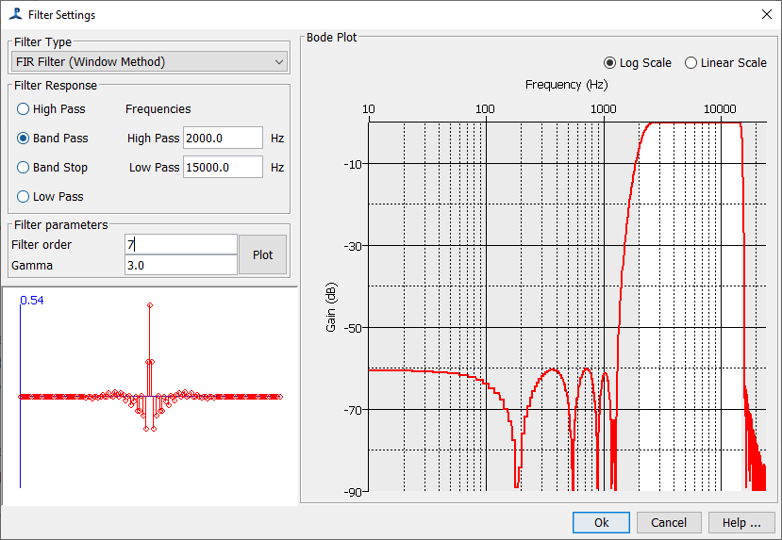This screenshot has width=782, height=540.
Task: Click the Low Pass frequency field
Action: tap(223, 168)
